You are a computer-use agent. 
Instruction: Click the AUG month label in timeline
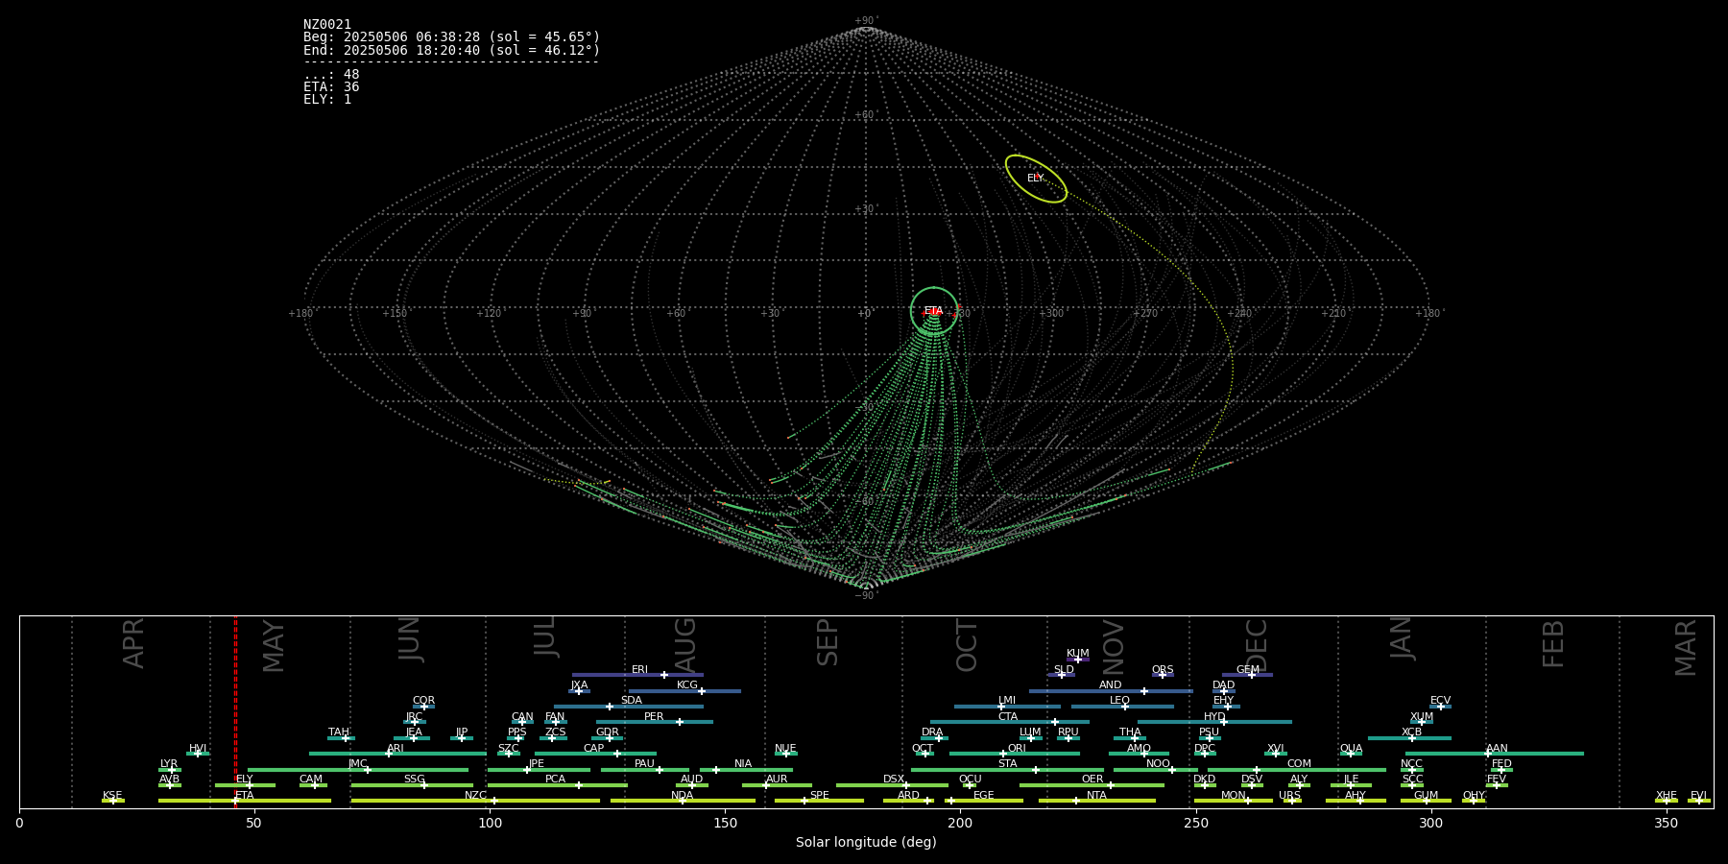click(684, 643)
